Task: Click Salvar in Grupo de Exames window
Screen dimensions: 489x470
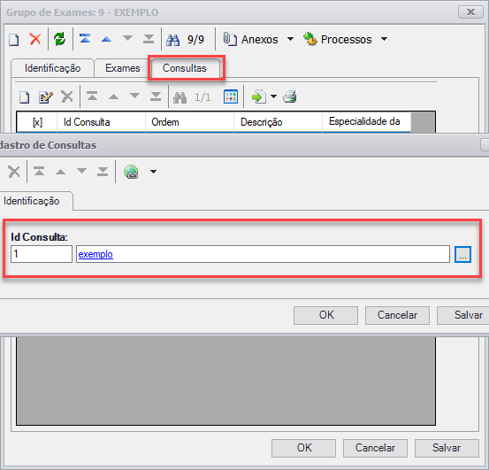Action: pos(447,448)
